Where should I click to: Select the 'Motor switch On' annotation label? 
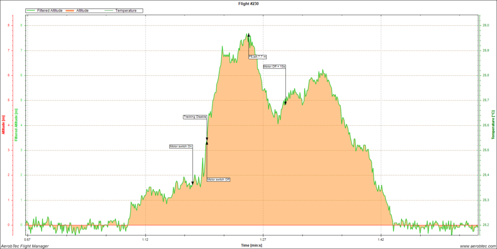[181, 146]
